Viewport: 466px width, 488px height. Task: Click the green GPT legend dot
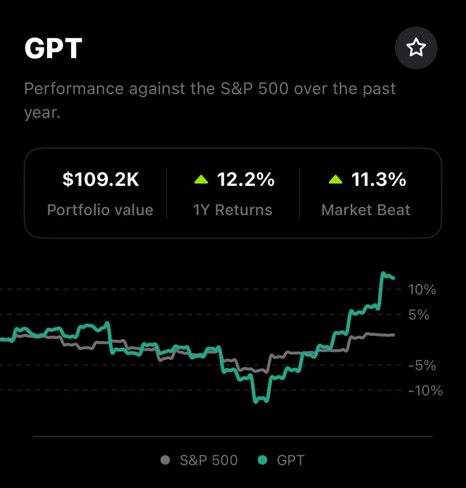point(262,460)
